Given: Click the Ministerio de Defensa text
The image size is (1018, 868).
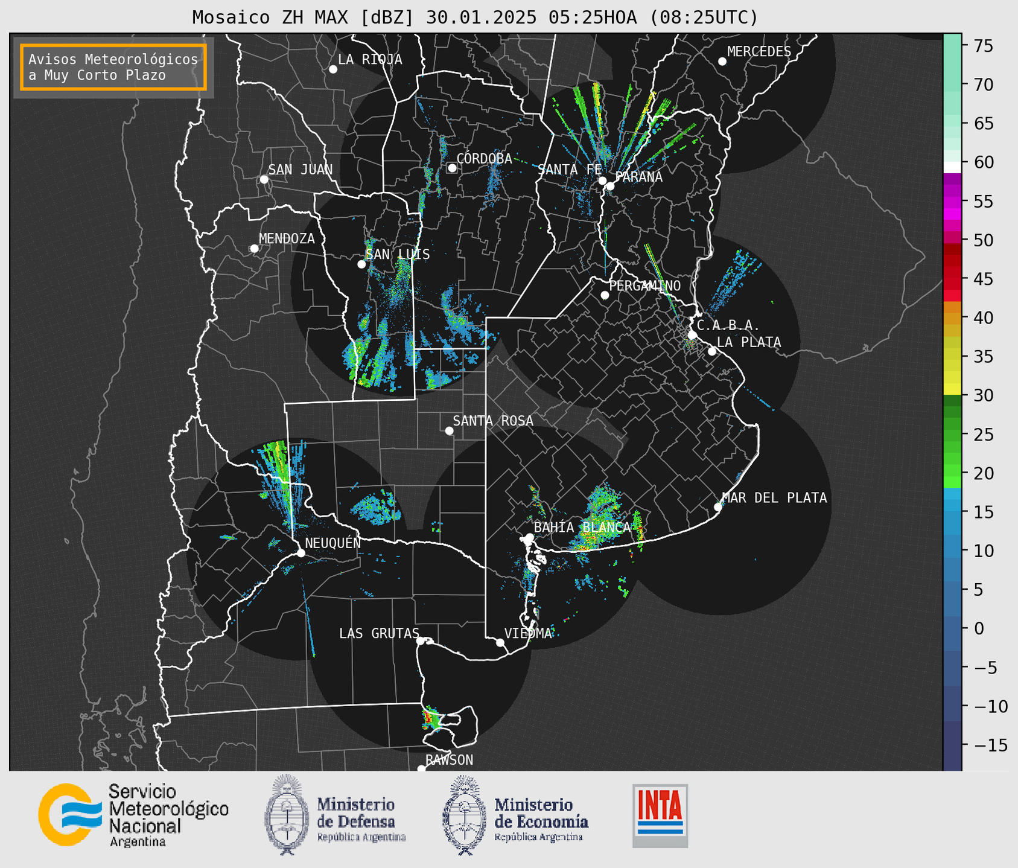Looking at the screenshot, I should [361, 820].
